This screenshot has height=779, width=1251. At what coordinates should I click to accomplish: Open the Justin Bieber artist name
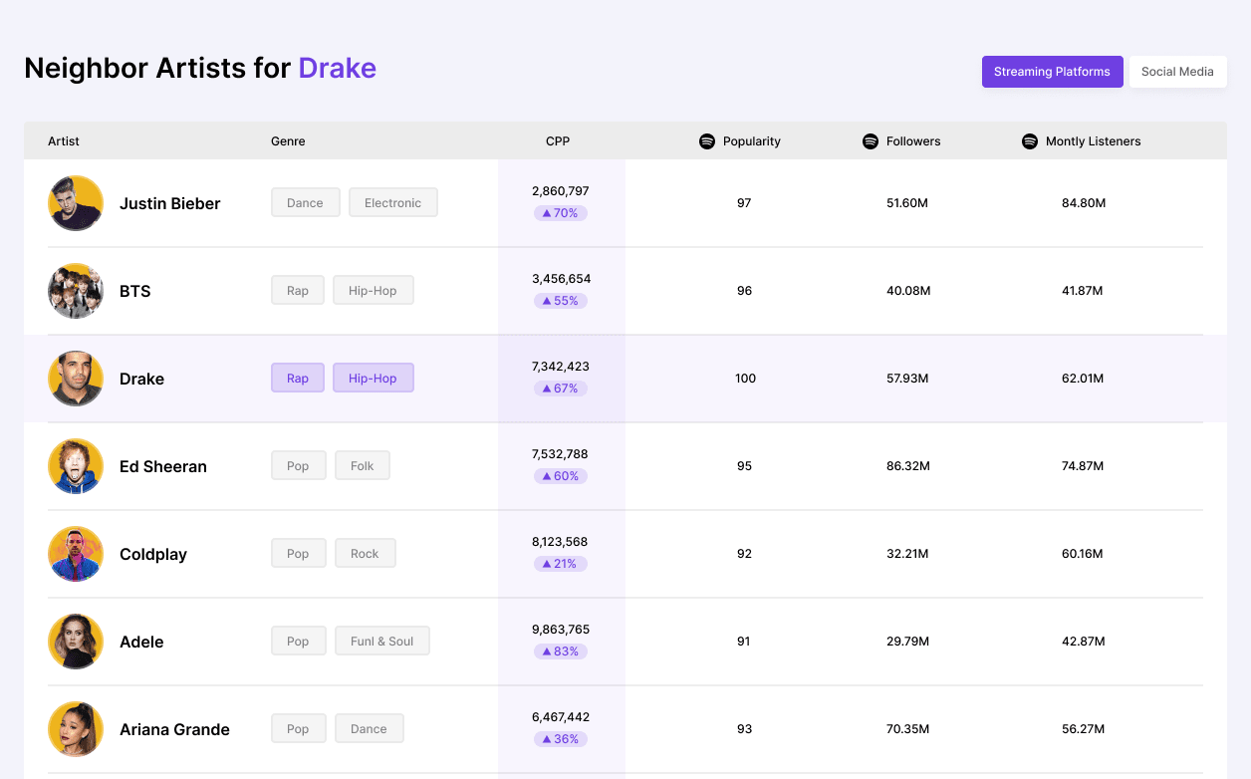point(170,203)
